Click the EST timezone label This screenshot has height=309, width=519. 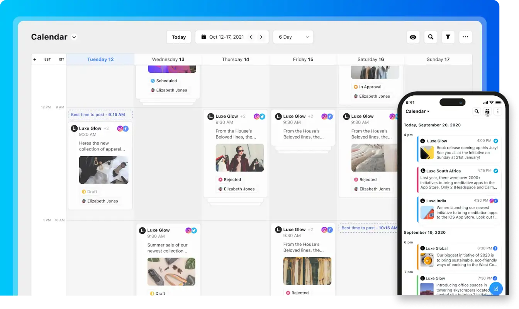pos(47,59)
